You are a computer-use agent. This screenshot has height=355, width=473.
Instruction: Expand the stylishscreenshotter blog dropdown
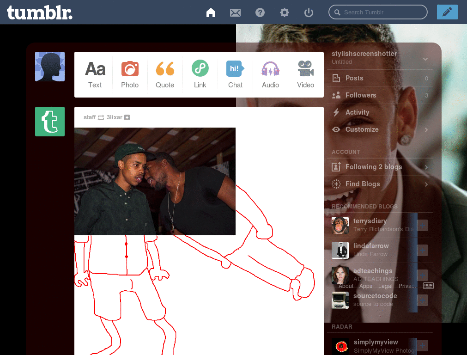tap(425, 59)
